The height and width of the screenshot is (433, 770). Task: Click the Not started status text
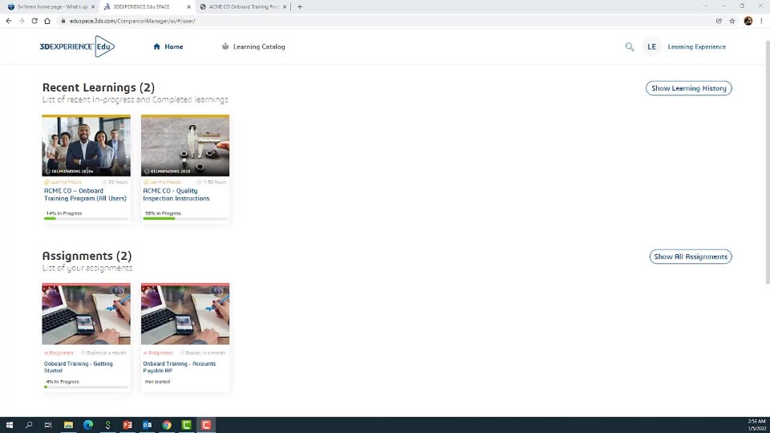click(158, 382)
